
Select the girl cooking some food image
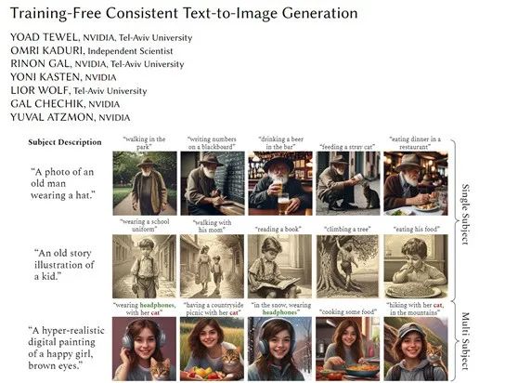tap(347, 349)
